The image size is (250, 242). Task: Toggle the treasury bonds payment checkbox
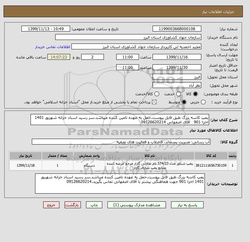(154, 102)
